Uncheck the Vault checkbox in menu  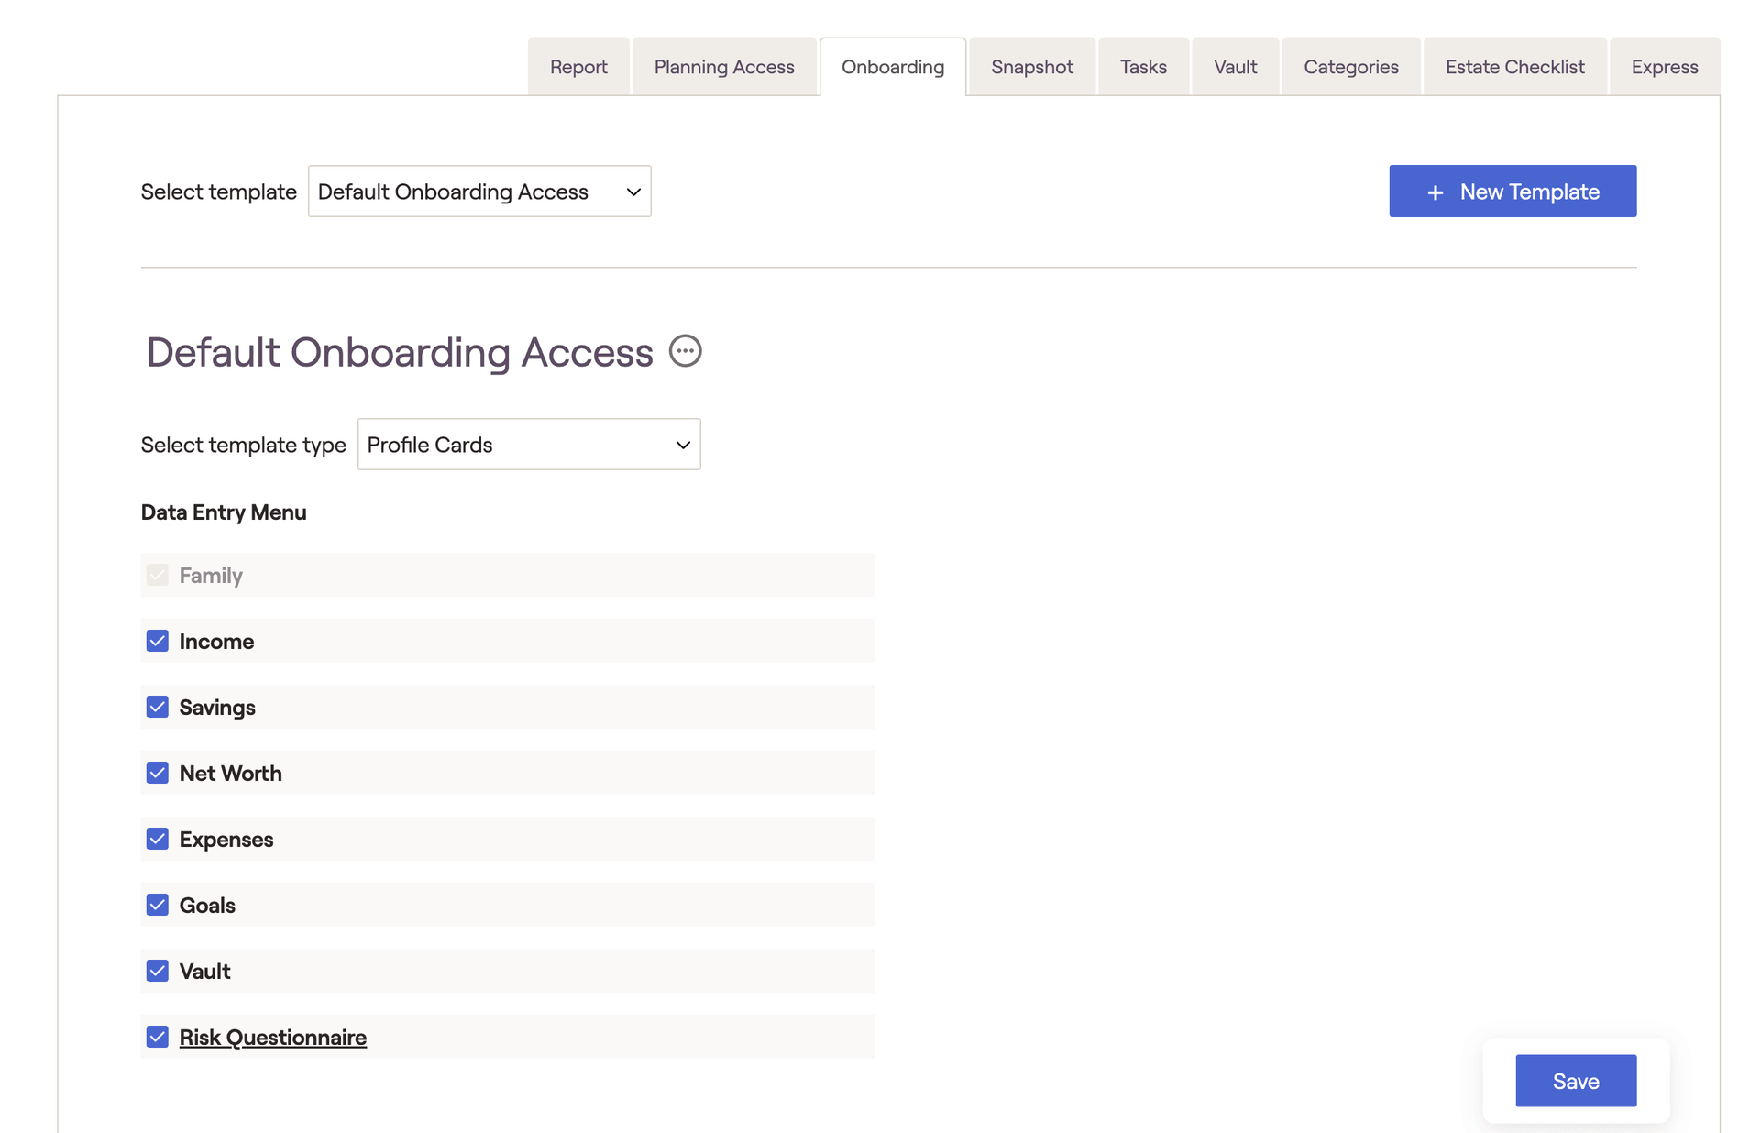(158, 971)
